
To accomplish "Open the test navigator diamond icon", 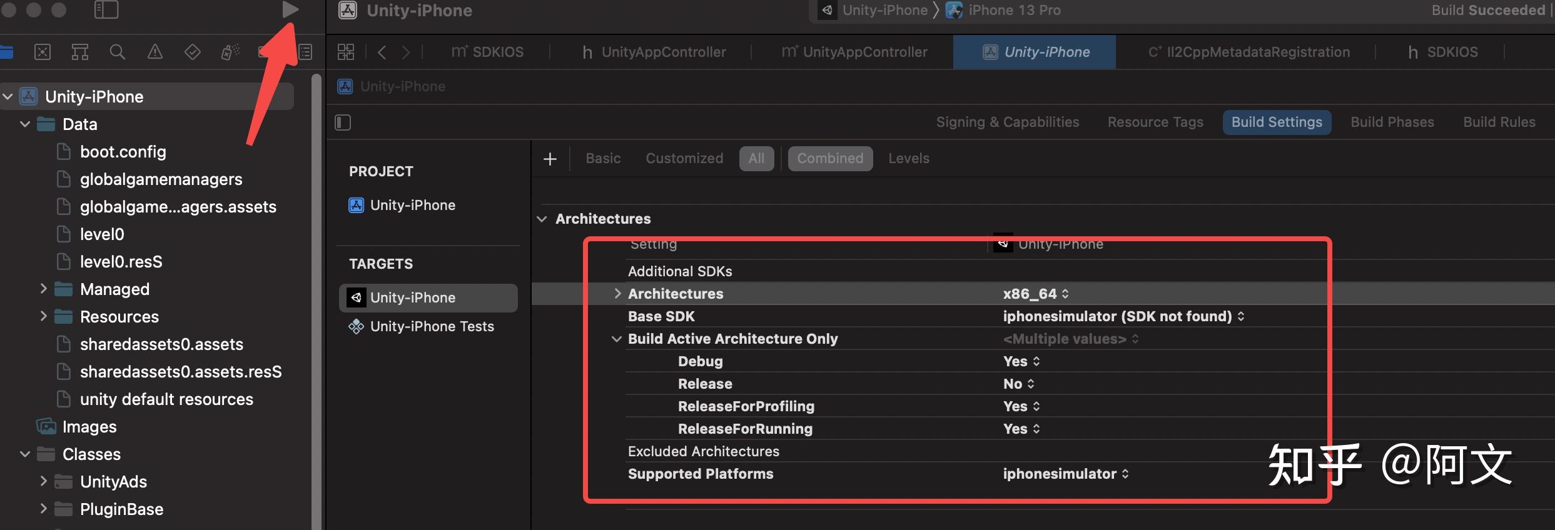I will click(192, 52).
